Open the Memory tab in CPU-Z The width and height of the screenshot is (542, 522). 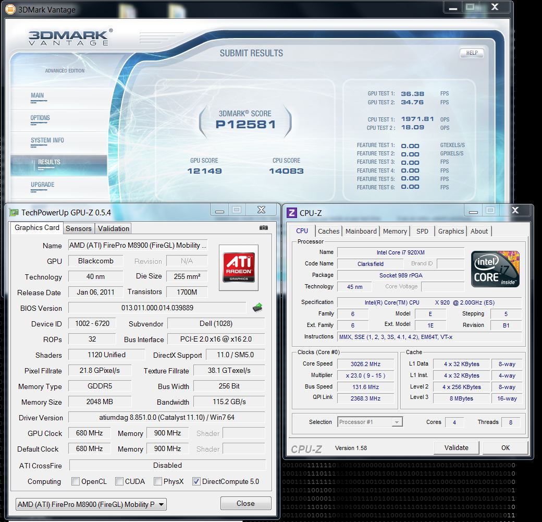pyautogui.click(x=395, y=231)
